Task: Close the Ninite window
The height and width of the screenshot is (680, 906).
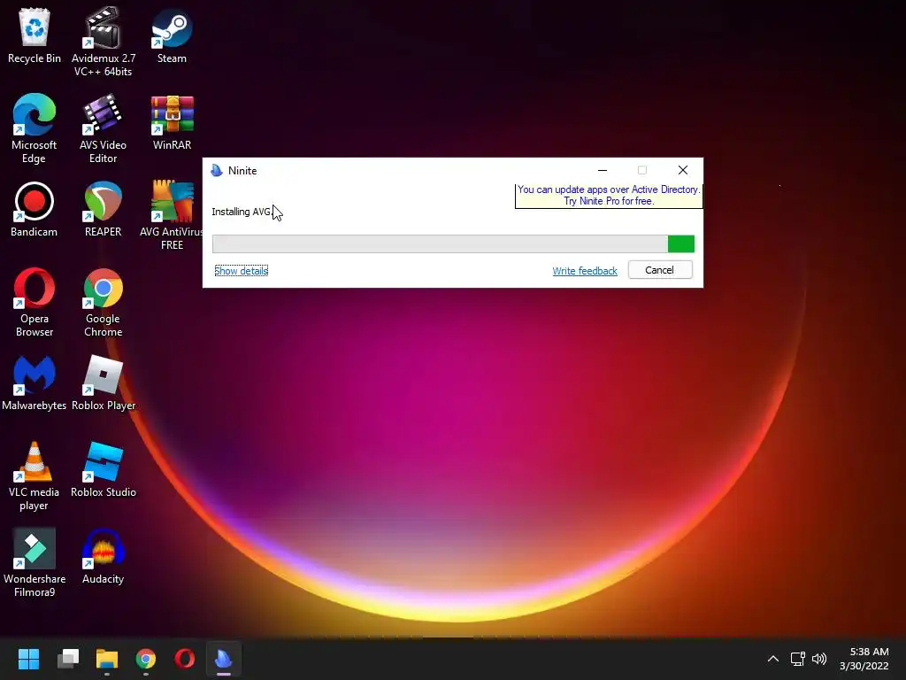Action: (683, 170)
